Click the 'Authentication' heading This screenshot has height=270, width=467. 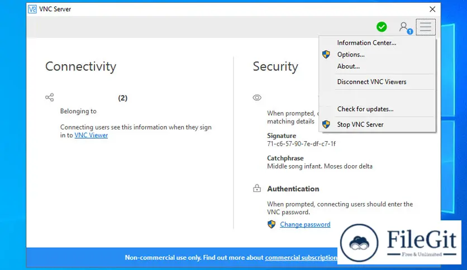(x=293, y=189)
